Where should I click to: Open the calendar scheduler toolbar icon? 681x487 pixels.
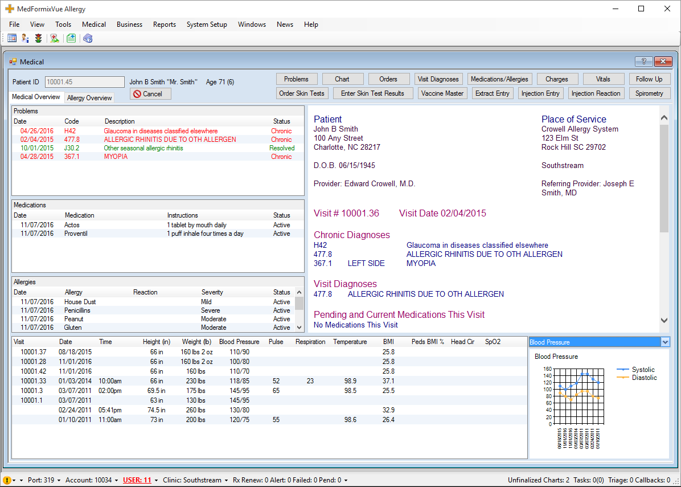point(12,39)
